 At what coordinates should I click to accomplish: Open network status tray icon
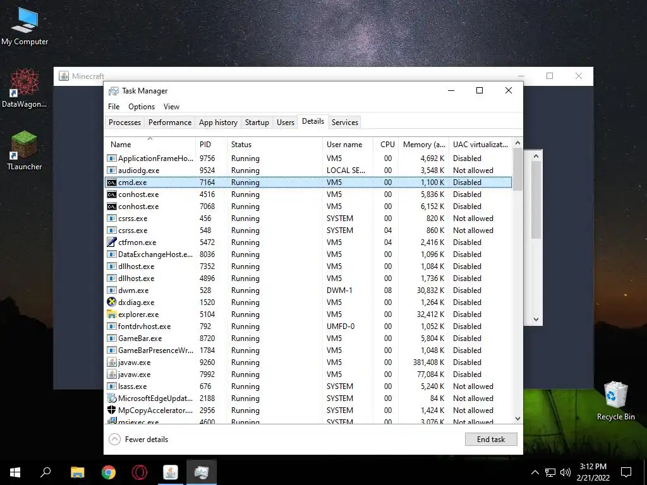point(550,472)
